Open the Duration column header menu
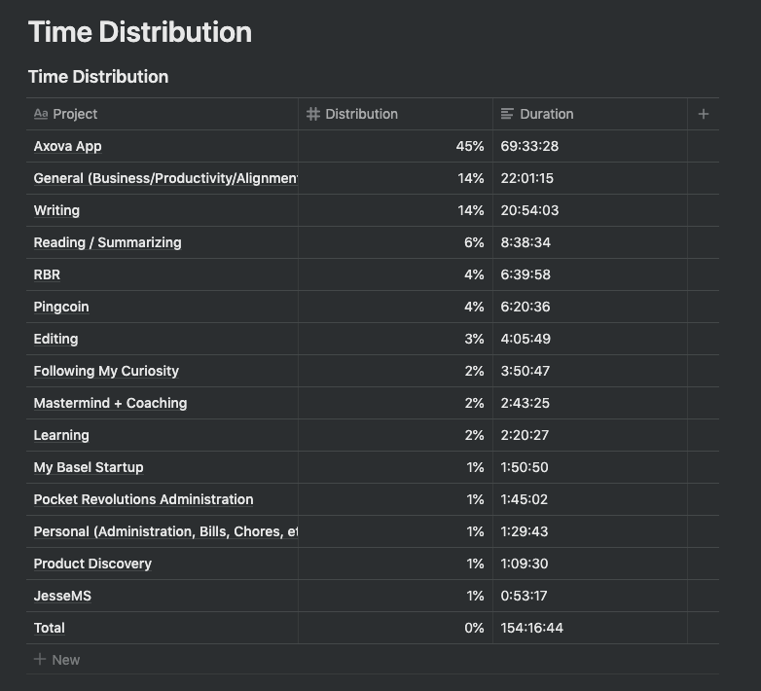 546,114
